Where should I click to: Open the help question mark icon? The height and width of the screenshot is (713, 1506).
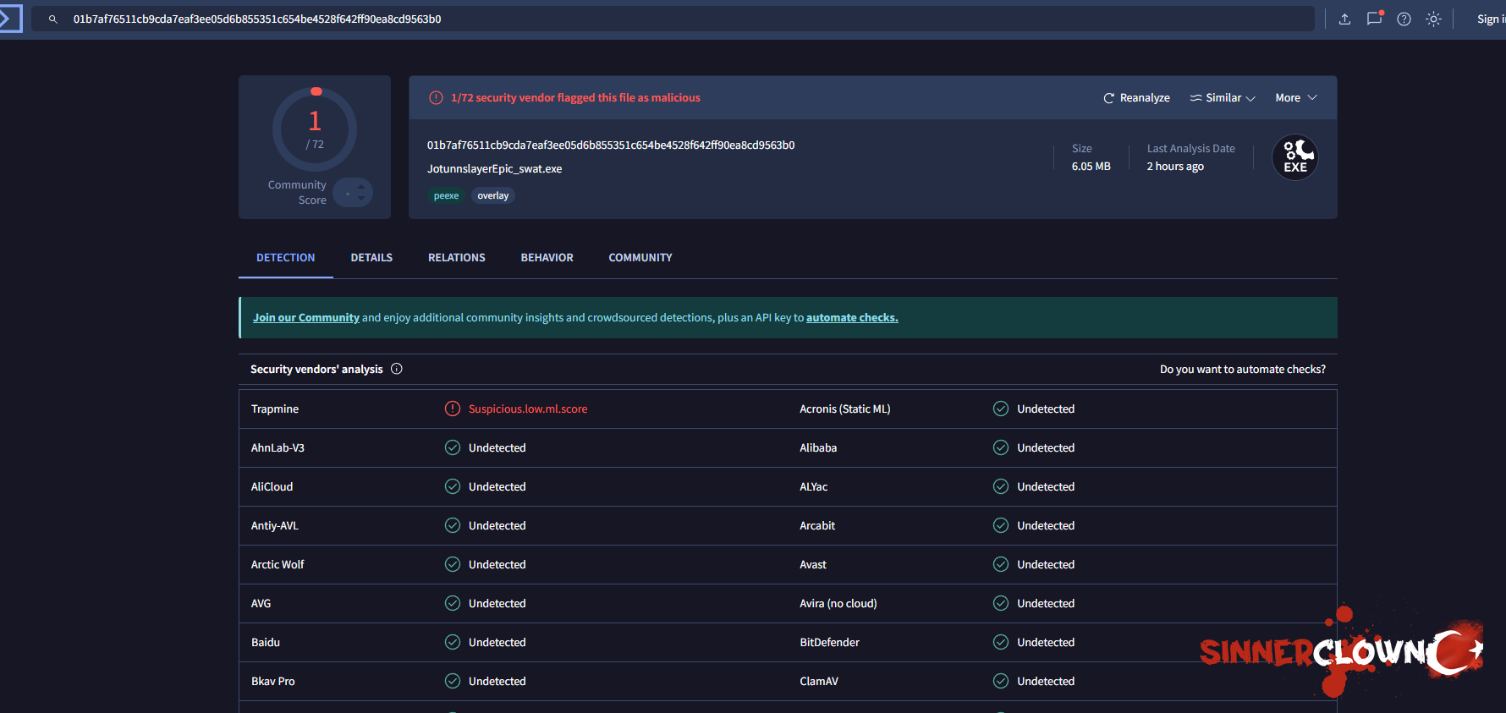click(1404, 19)
